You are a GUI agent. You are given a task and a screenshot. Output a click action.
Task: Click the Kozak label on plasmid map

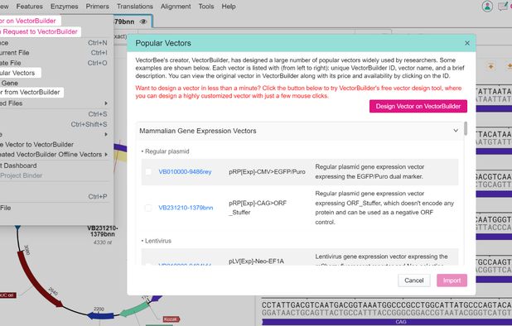coord(171,319)
